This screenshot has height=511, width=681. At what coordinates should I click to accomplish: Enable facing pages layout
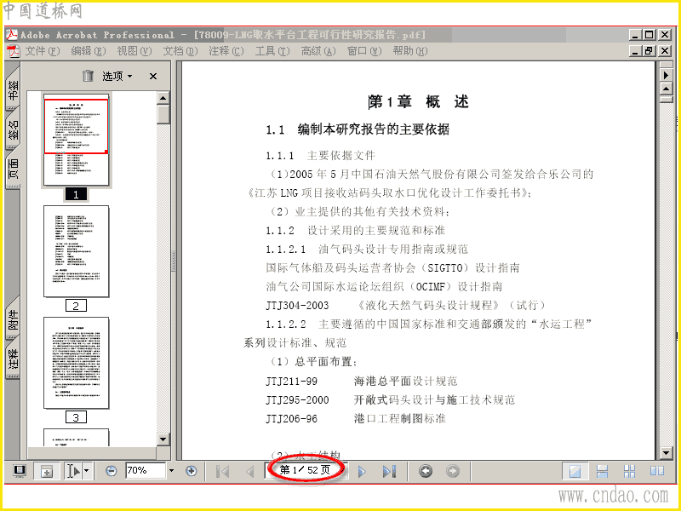click(656, 472)
